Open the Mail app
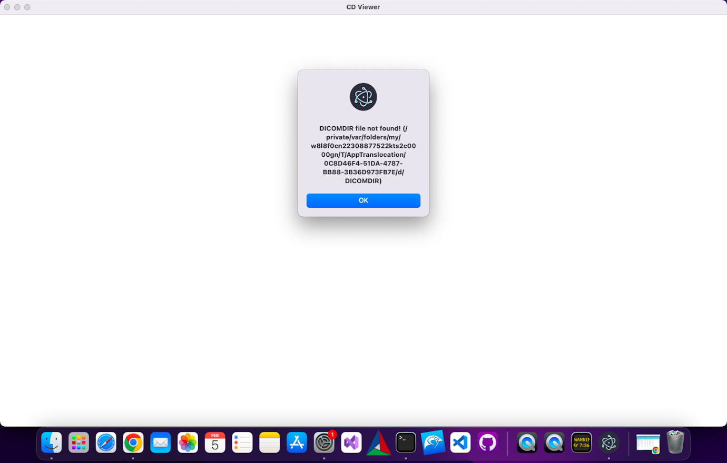This screenshot has width=727, height=463. point(160,442)
